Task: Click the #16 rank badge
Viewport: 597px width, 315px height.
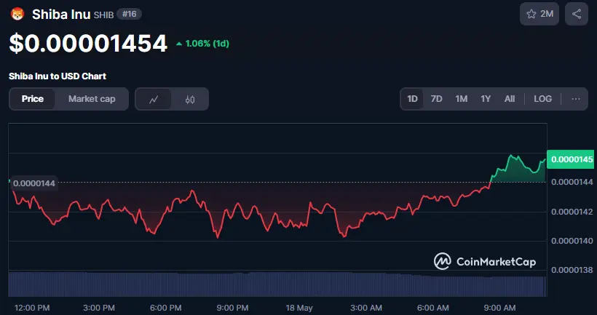Action: 130,15
